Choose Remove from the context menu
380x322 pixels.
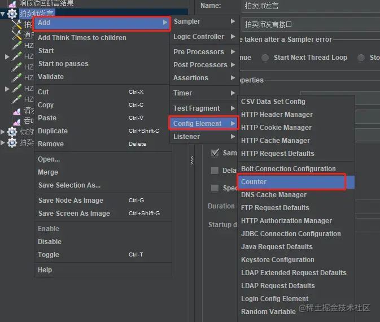click(103, 144)
